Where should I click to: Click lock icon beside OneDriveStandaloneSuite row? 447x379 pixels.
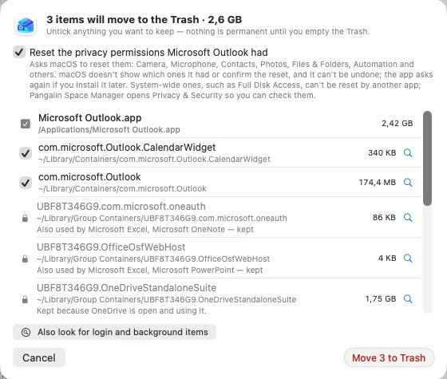click(25, 299)
